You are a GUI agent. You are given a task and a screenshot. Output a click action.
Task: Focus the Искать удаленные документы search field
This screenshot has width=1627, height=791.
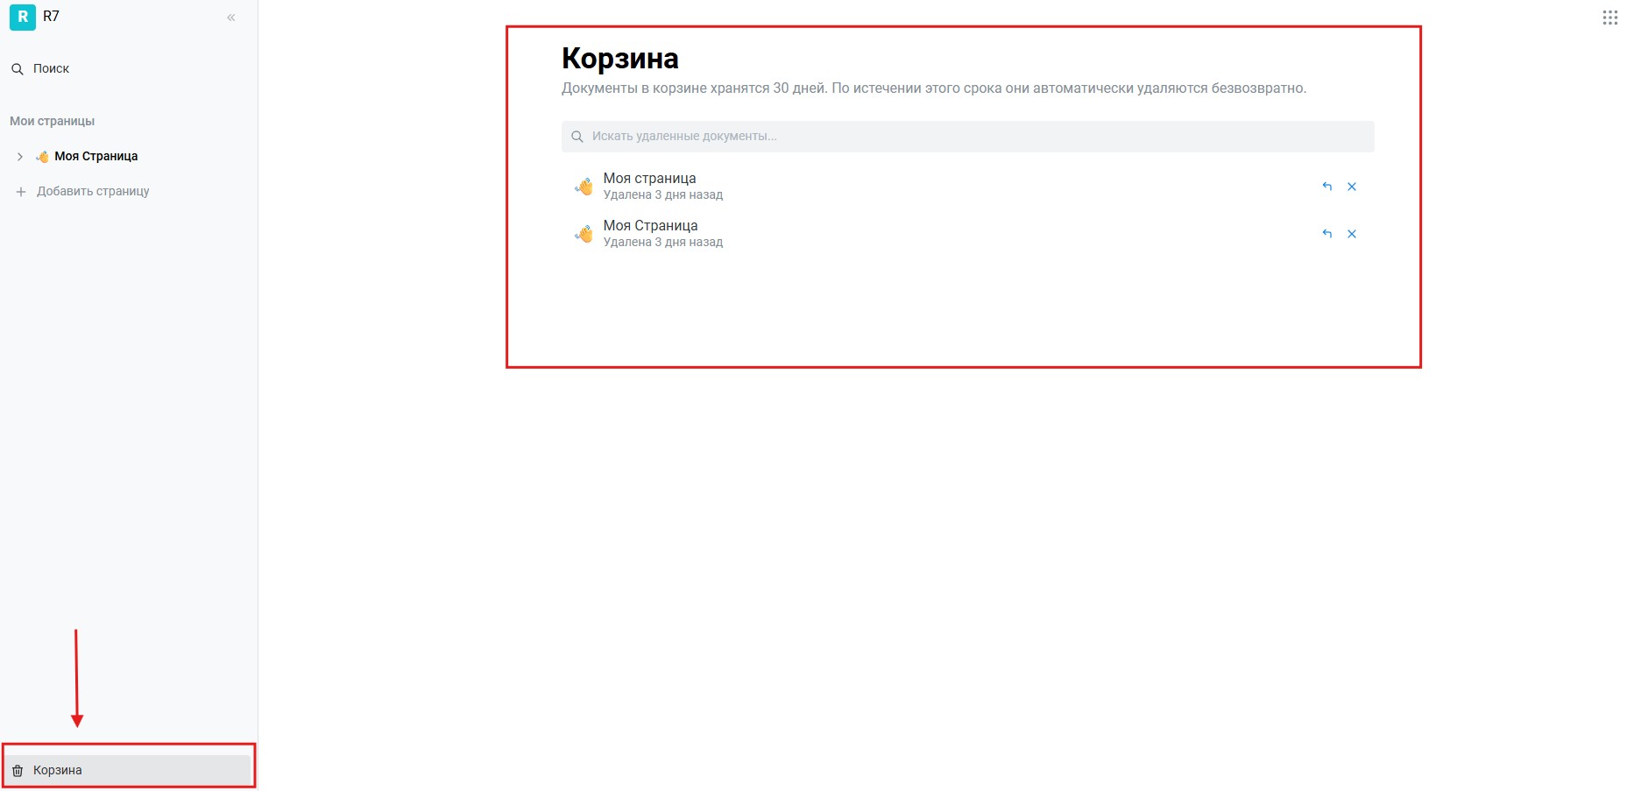tap(968, 137)
